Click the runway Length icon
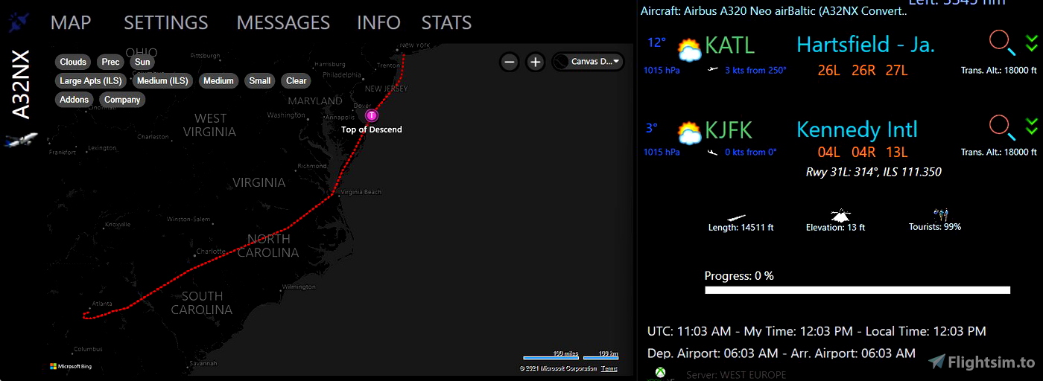Screen dimensions: 1043x381 pyautogui.click(x=736, y=217)
